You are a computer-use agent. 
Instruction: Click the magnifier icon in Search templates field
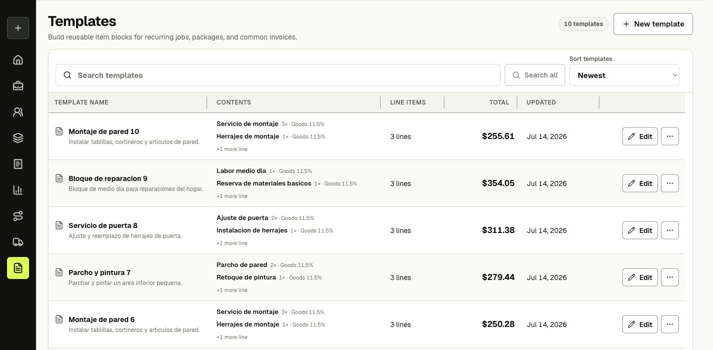coord(67,75)
